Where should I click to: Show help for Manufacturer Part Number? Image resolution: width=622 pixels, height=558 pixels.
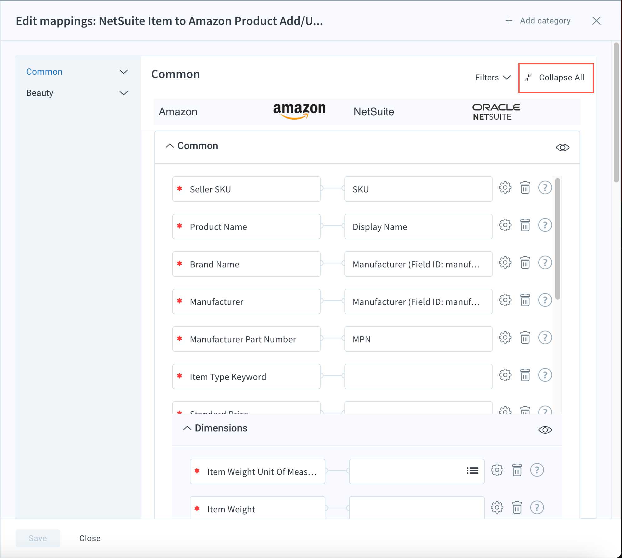pos(545,338)
